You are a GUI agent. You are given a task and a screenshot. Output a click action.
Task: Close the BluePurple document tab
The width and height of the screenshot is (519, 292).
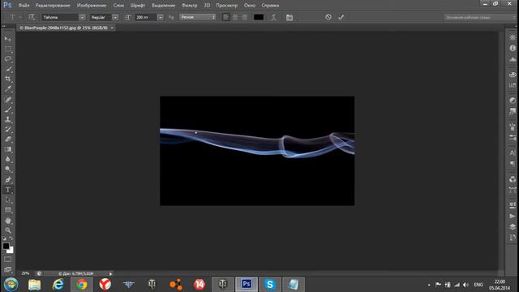pos(112,28)
